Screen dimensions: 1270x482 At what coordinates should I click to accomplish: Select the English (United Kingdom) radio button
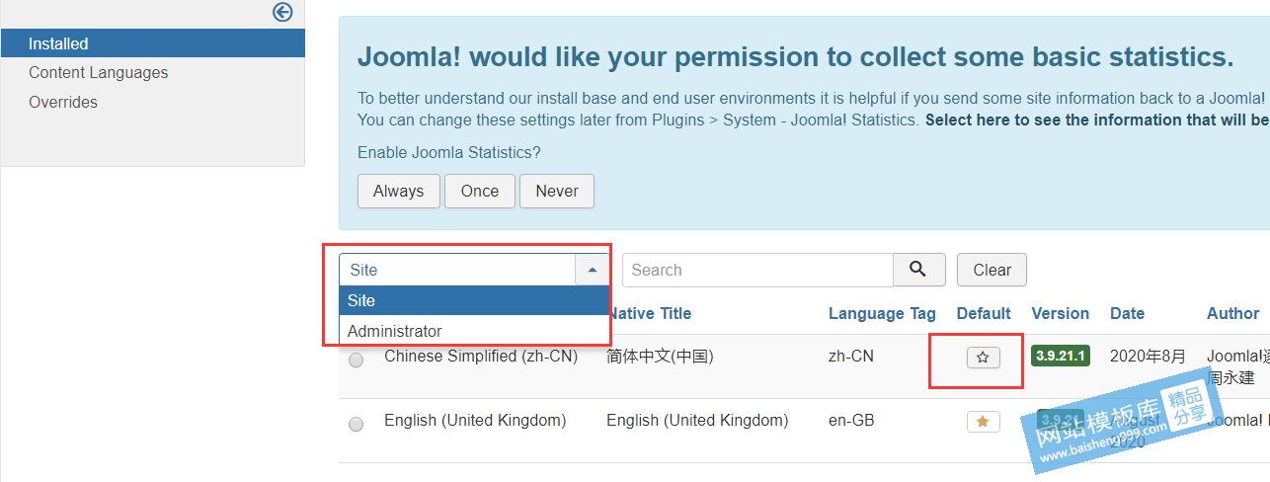tap(356, 424)
